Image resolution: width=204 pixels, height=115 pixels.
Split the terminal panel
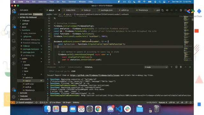[176, 67]
